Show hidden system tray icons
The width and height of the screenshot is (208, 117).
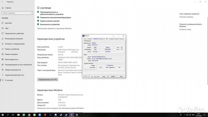click(185, 115)
